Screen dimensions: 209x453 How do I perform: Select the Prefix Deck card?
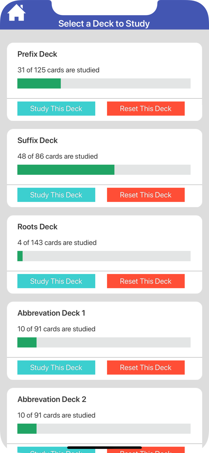[104, 69]
